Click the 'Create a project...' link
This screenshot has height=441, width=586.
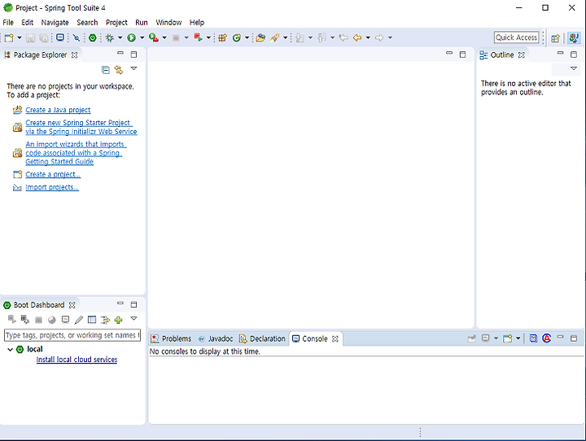coord(53,174)
